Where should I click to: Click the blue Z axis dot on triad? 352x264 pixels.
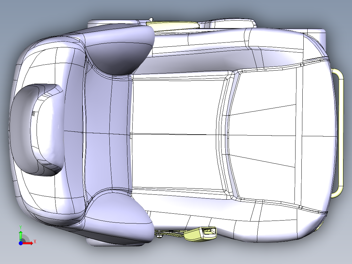click(x=21, y=243)
